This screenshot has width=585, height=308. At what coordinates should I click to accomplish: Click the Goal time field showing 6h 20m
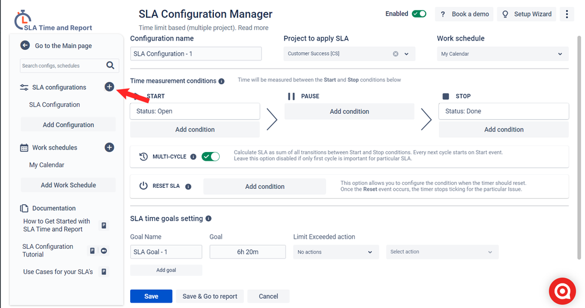(248, 252)
